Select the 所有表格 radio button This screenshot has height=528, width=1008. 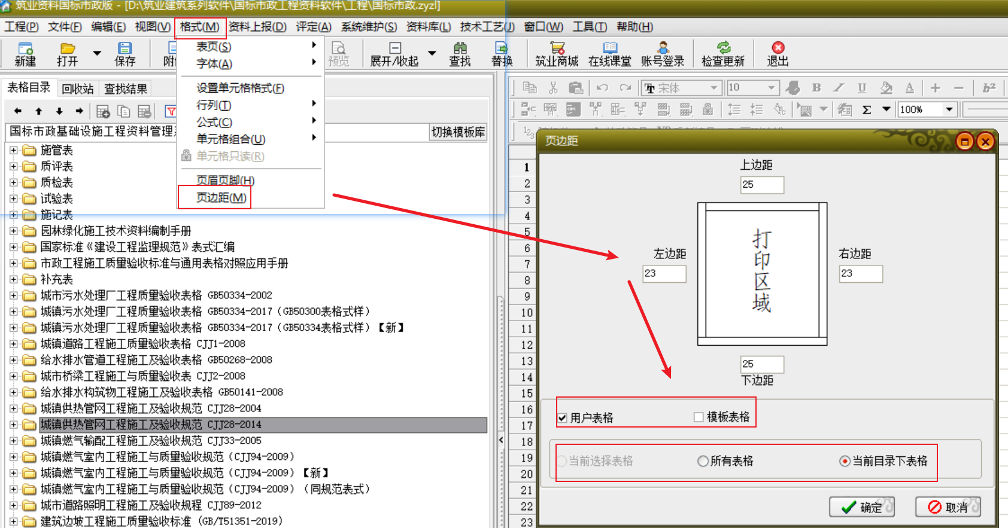(703, 461)
